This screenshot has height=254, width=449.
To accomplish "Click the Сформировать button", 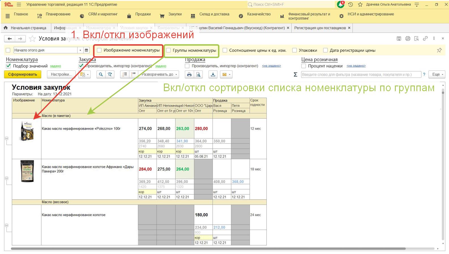I will click(23, 74).
